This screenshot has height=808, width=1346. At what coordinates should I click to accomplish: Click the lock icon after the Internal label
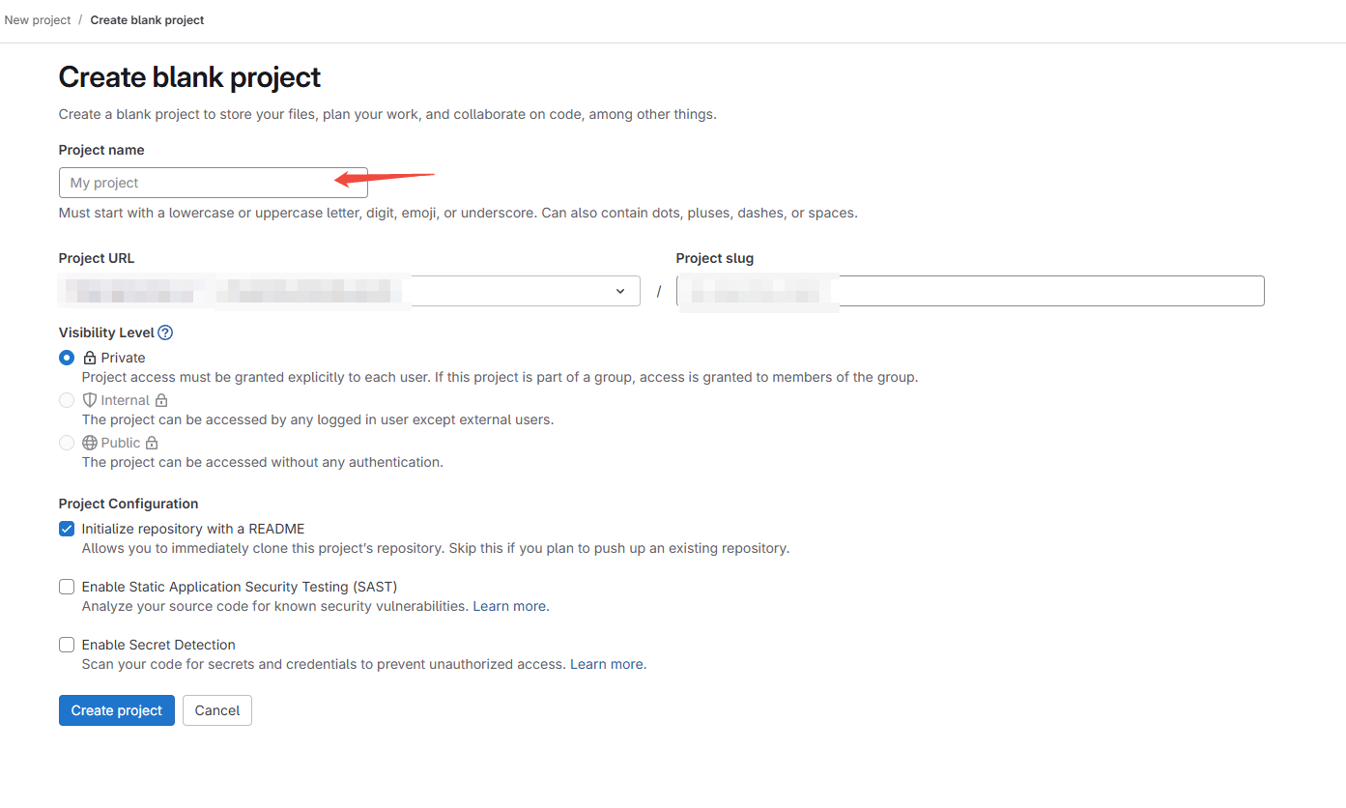[161, 400]
